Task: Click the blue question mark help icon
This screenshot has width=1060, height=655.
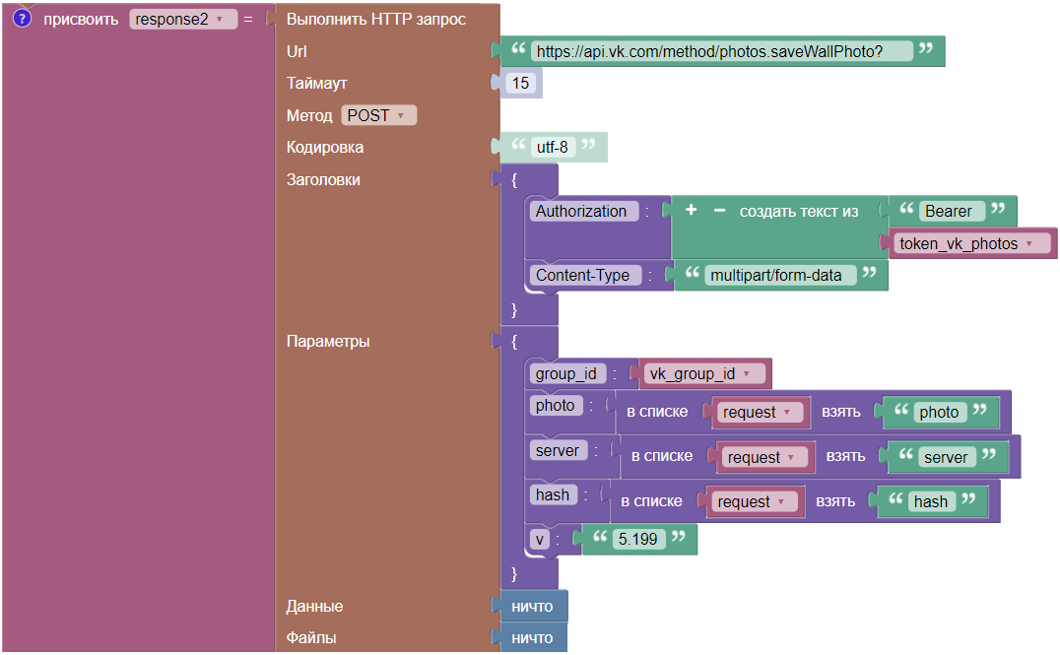Action: pyautogui.click(x=22, y=19)
